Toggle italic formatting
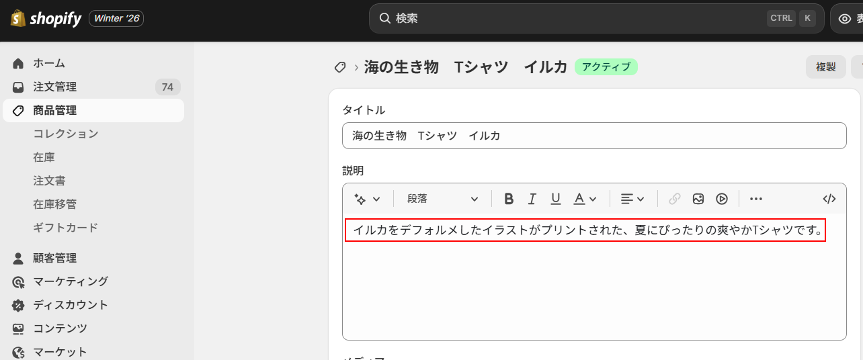Image resolution: width=863 pixels, height=360 pixels. coord(532,199)
